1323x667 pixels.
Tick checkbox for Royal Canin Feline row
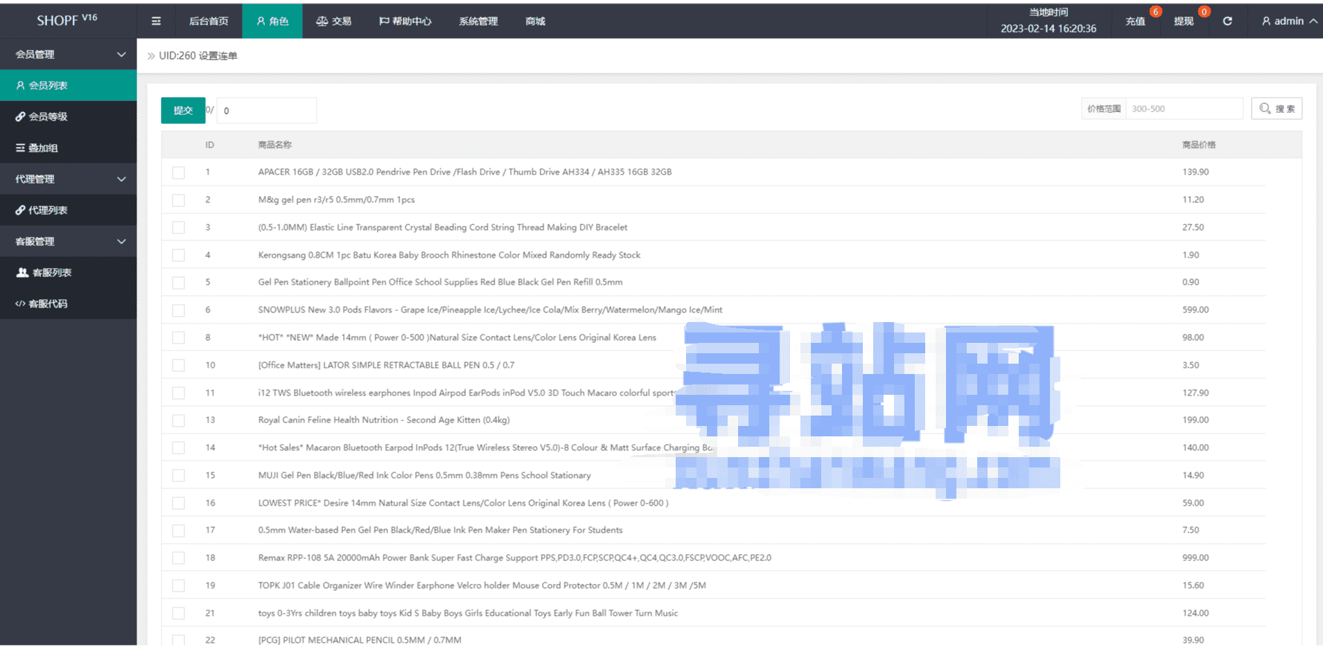(179, 420)
